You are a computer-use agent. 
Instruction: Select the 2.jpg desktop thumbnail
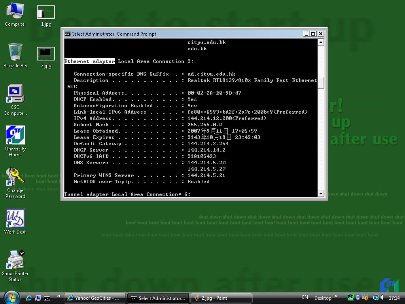click(46, 54)
